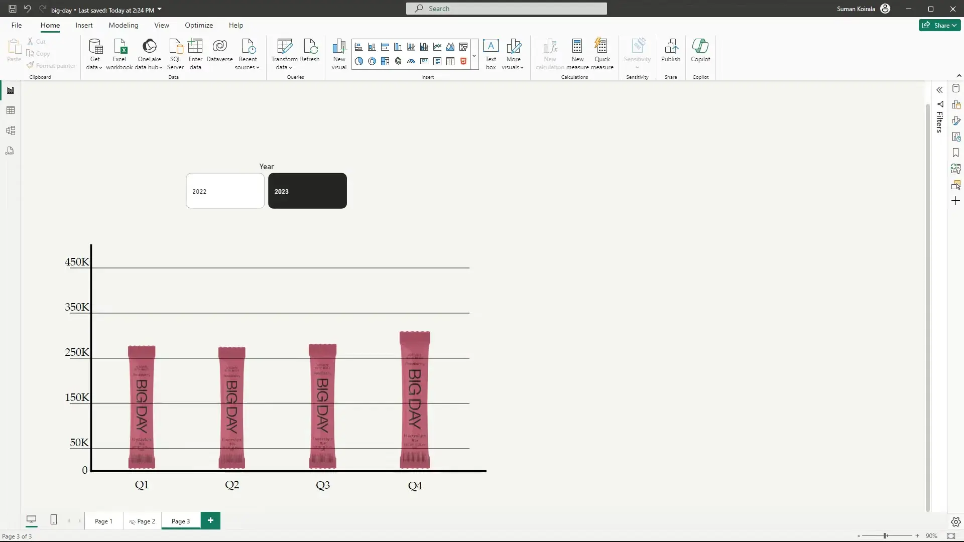Click the Search box
This screenshot has width=964, height=542.
pos(506,9)
